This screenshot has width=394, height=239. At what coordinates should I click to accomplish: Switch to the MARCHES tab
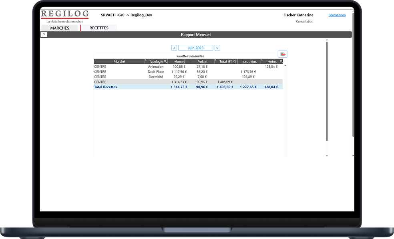(60, 28)
